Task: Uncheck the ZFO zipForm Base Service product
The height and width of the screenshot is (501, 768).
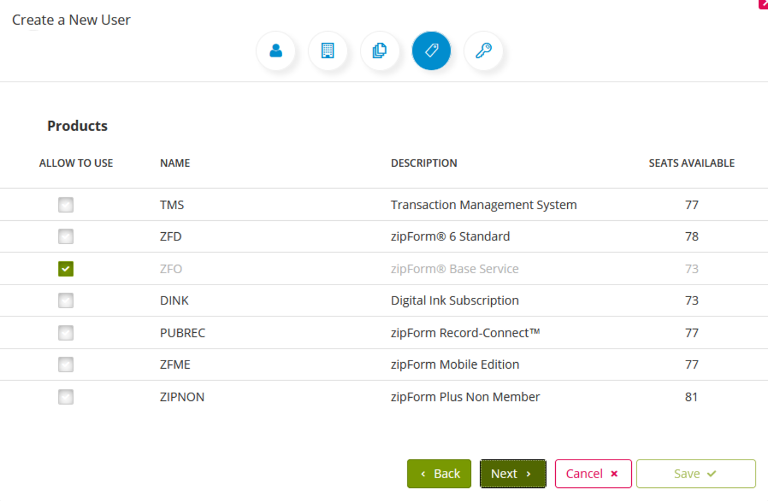Action: point(66,268)
